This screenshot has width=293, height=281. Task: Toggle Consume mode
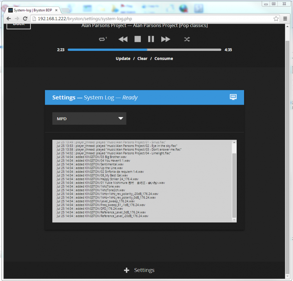click(x=164, y=59)
